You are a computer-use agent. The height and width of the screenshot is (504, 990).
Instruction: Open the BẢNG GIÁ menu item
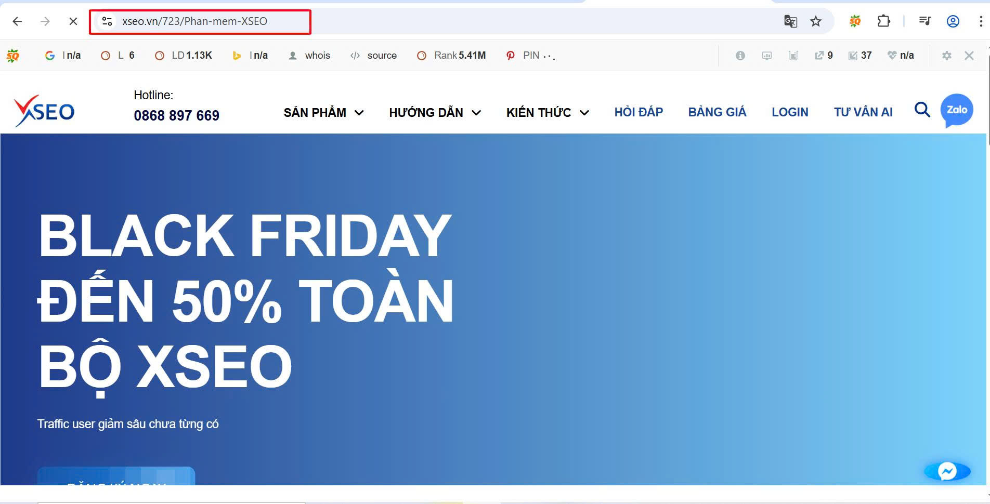pyautogui.click(x=717, y=112)
